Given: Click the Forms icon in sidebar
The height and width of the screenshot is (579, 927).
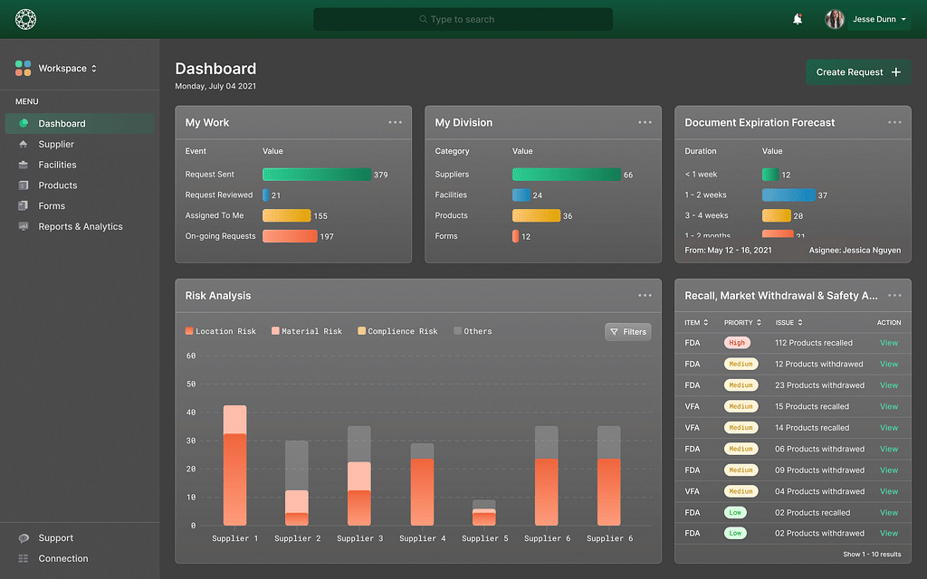Looking at the screenshot, I should [x=24, y=206].
